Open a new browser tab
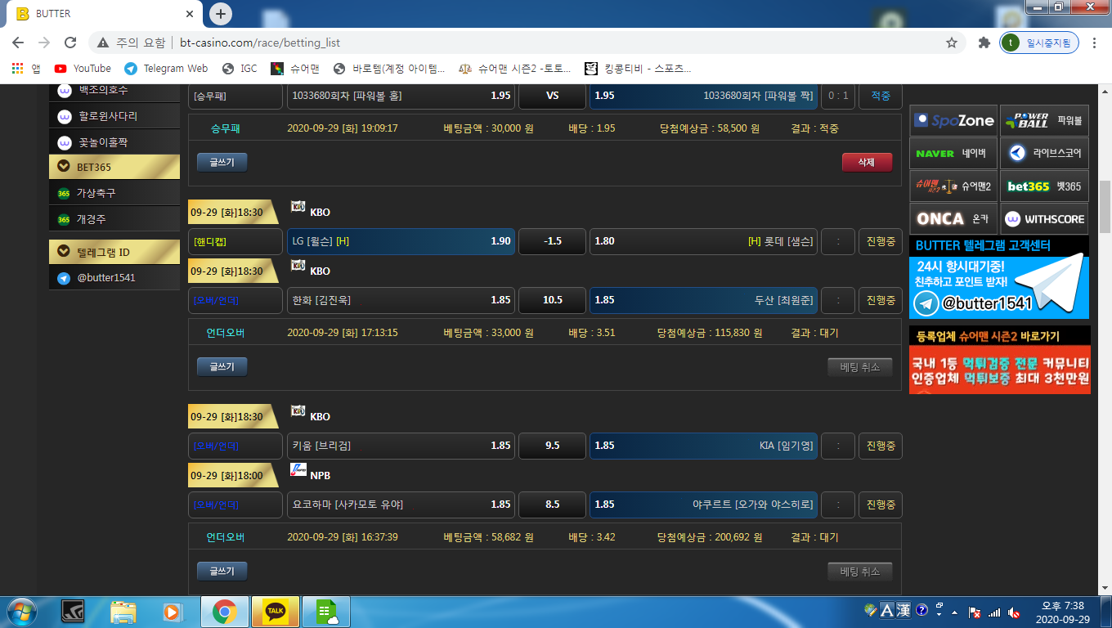Image resolution: width=1112 pixels, height=628 pixels. (221, 14)
